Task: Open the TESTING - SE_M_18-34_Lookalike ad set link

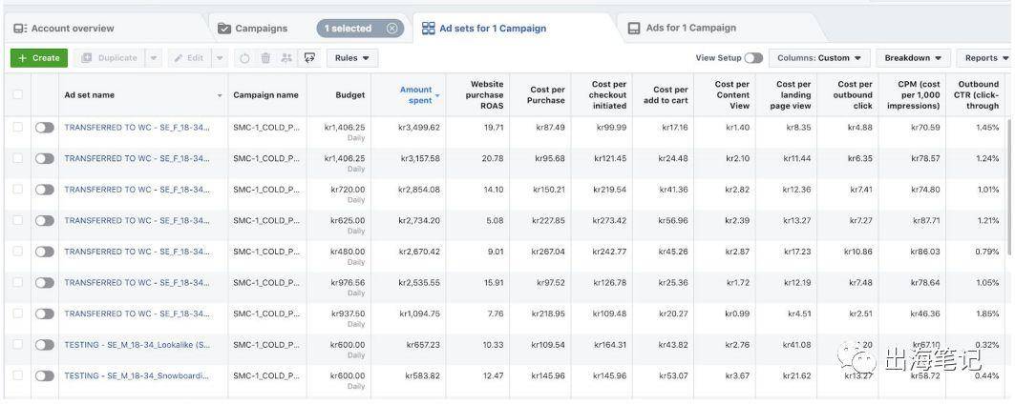Action: pos(137,345)
